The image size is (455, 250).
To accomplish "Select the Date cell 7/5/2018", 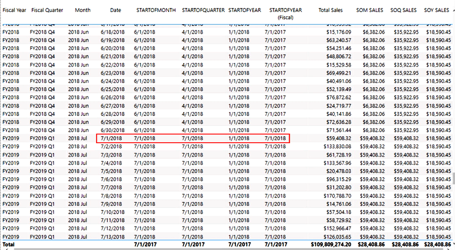I will (x=111, y=171).
